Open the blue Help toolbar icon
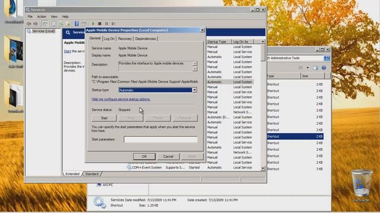The image size is (380, 213). pos(77,24)
